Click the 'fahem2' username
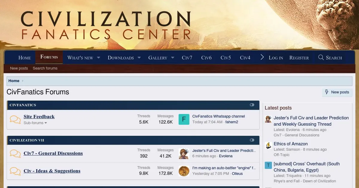 click(232, 122)
